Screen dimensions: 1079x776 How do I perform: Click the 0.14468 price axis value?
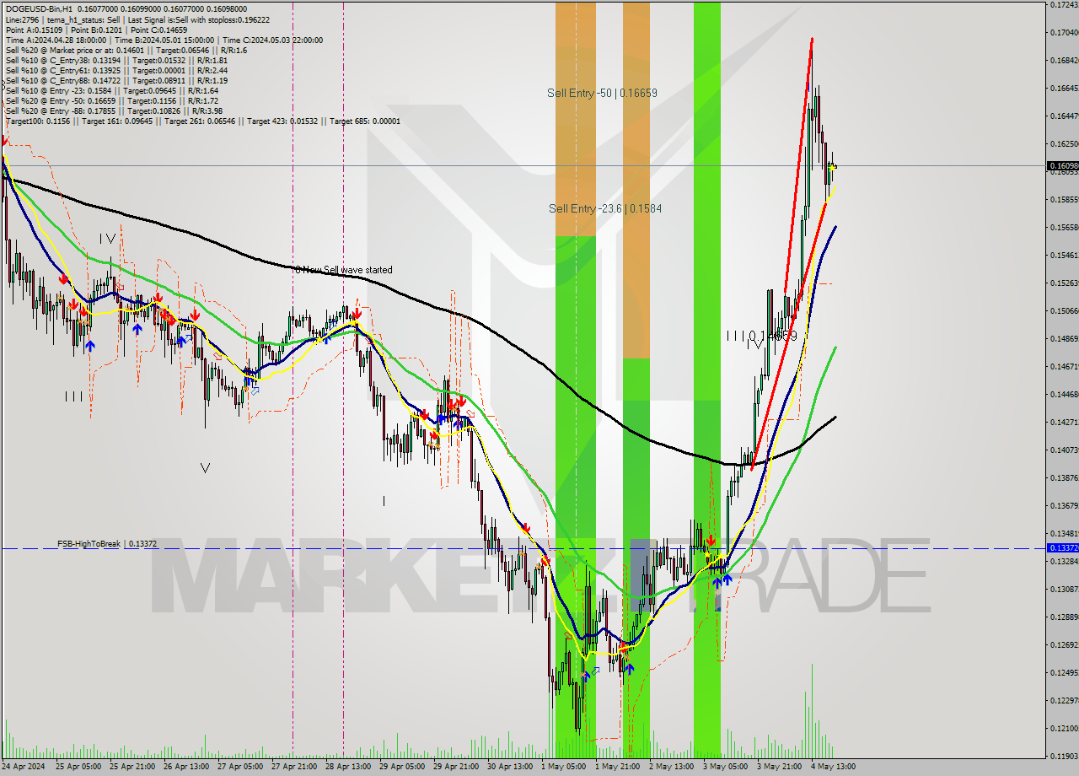[x=1064, y=395]
